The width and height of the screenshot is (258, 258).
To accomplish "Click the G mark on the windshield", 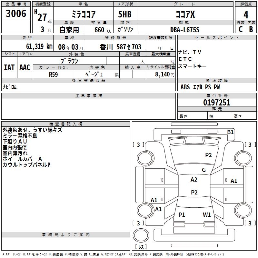I will coord(204,170).
